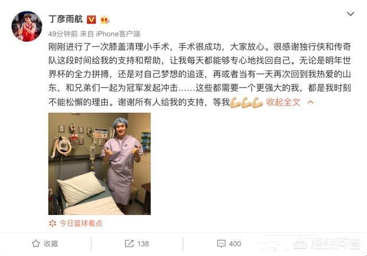Screen dimensions: 367x256
Task: Open the 丁彦雨航 profile avatar
Action: 27,26
